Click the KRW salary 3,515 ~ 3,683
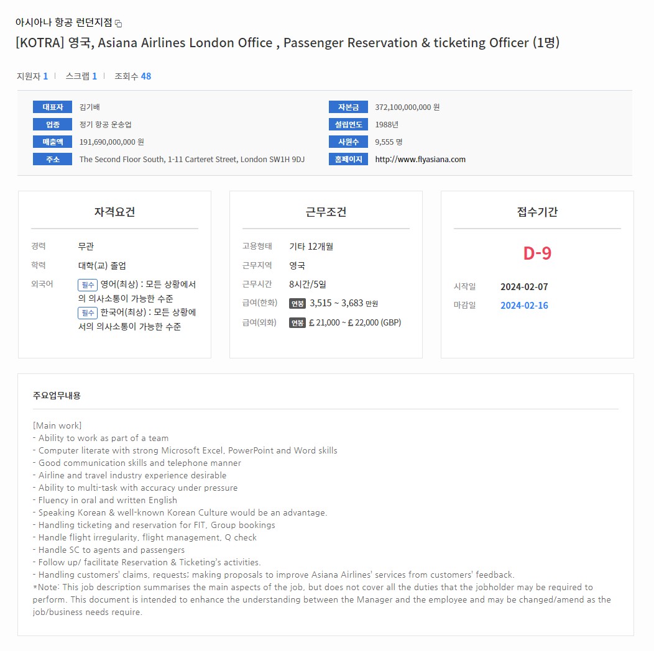This screenshot has width=654, height=651. 336,303
